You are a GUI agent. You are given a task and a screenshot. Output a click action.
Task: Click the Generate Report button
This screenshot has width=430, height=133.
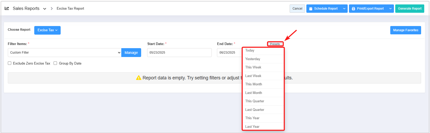409,9
